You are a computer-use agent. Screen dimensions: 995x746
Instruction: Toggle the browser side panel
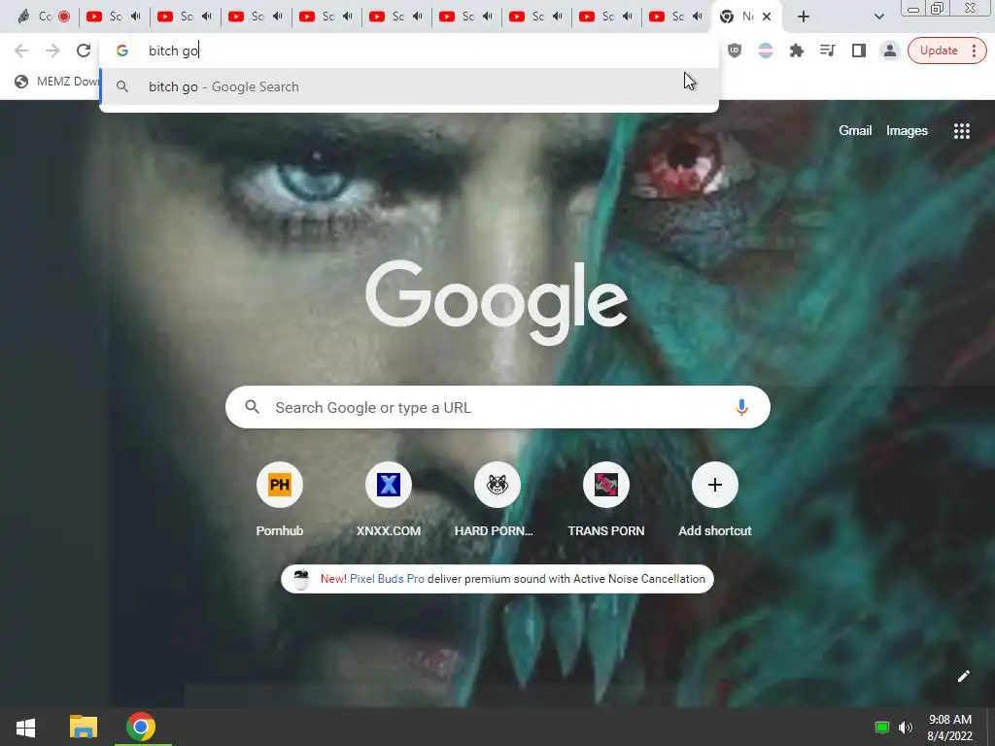(x=859, y=51)
